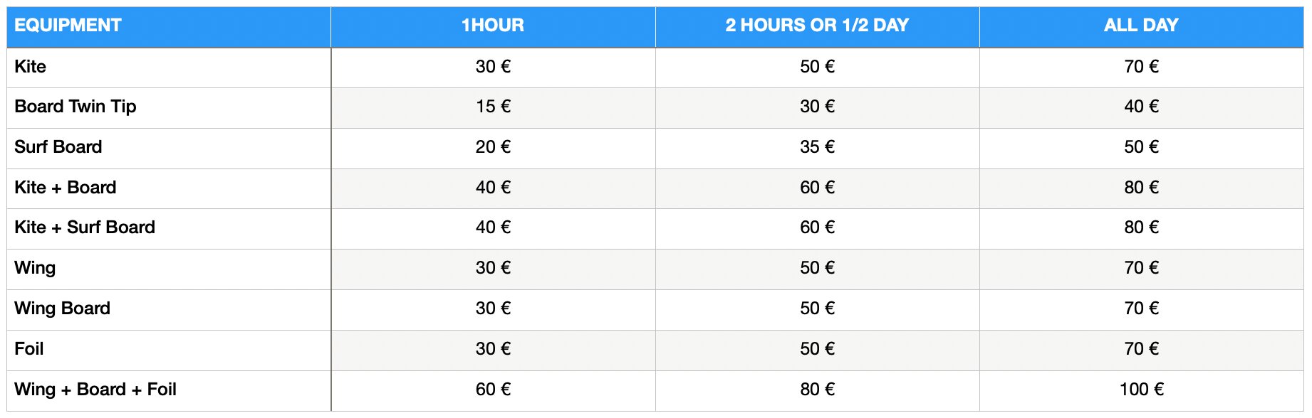The width and height of the screenshot is (1312, 418).
Task: Select the 35 € Surf Board price
Action: [x=817, y=147]
